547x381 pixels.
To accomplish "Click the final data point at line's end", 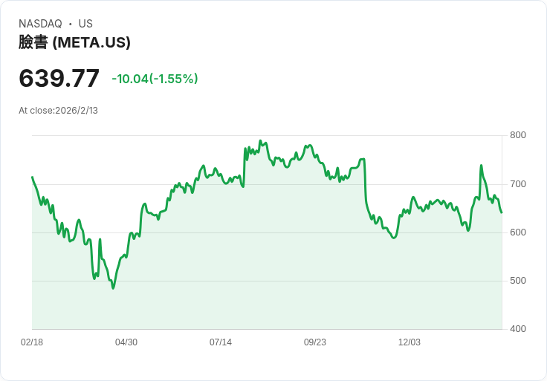I will (502, 212).
